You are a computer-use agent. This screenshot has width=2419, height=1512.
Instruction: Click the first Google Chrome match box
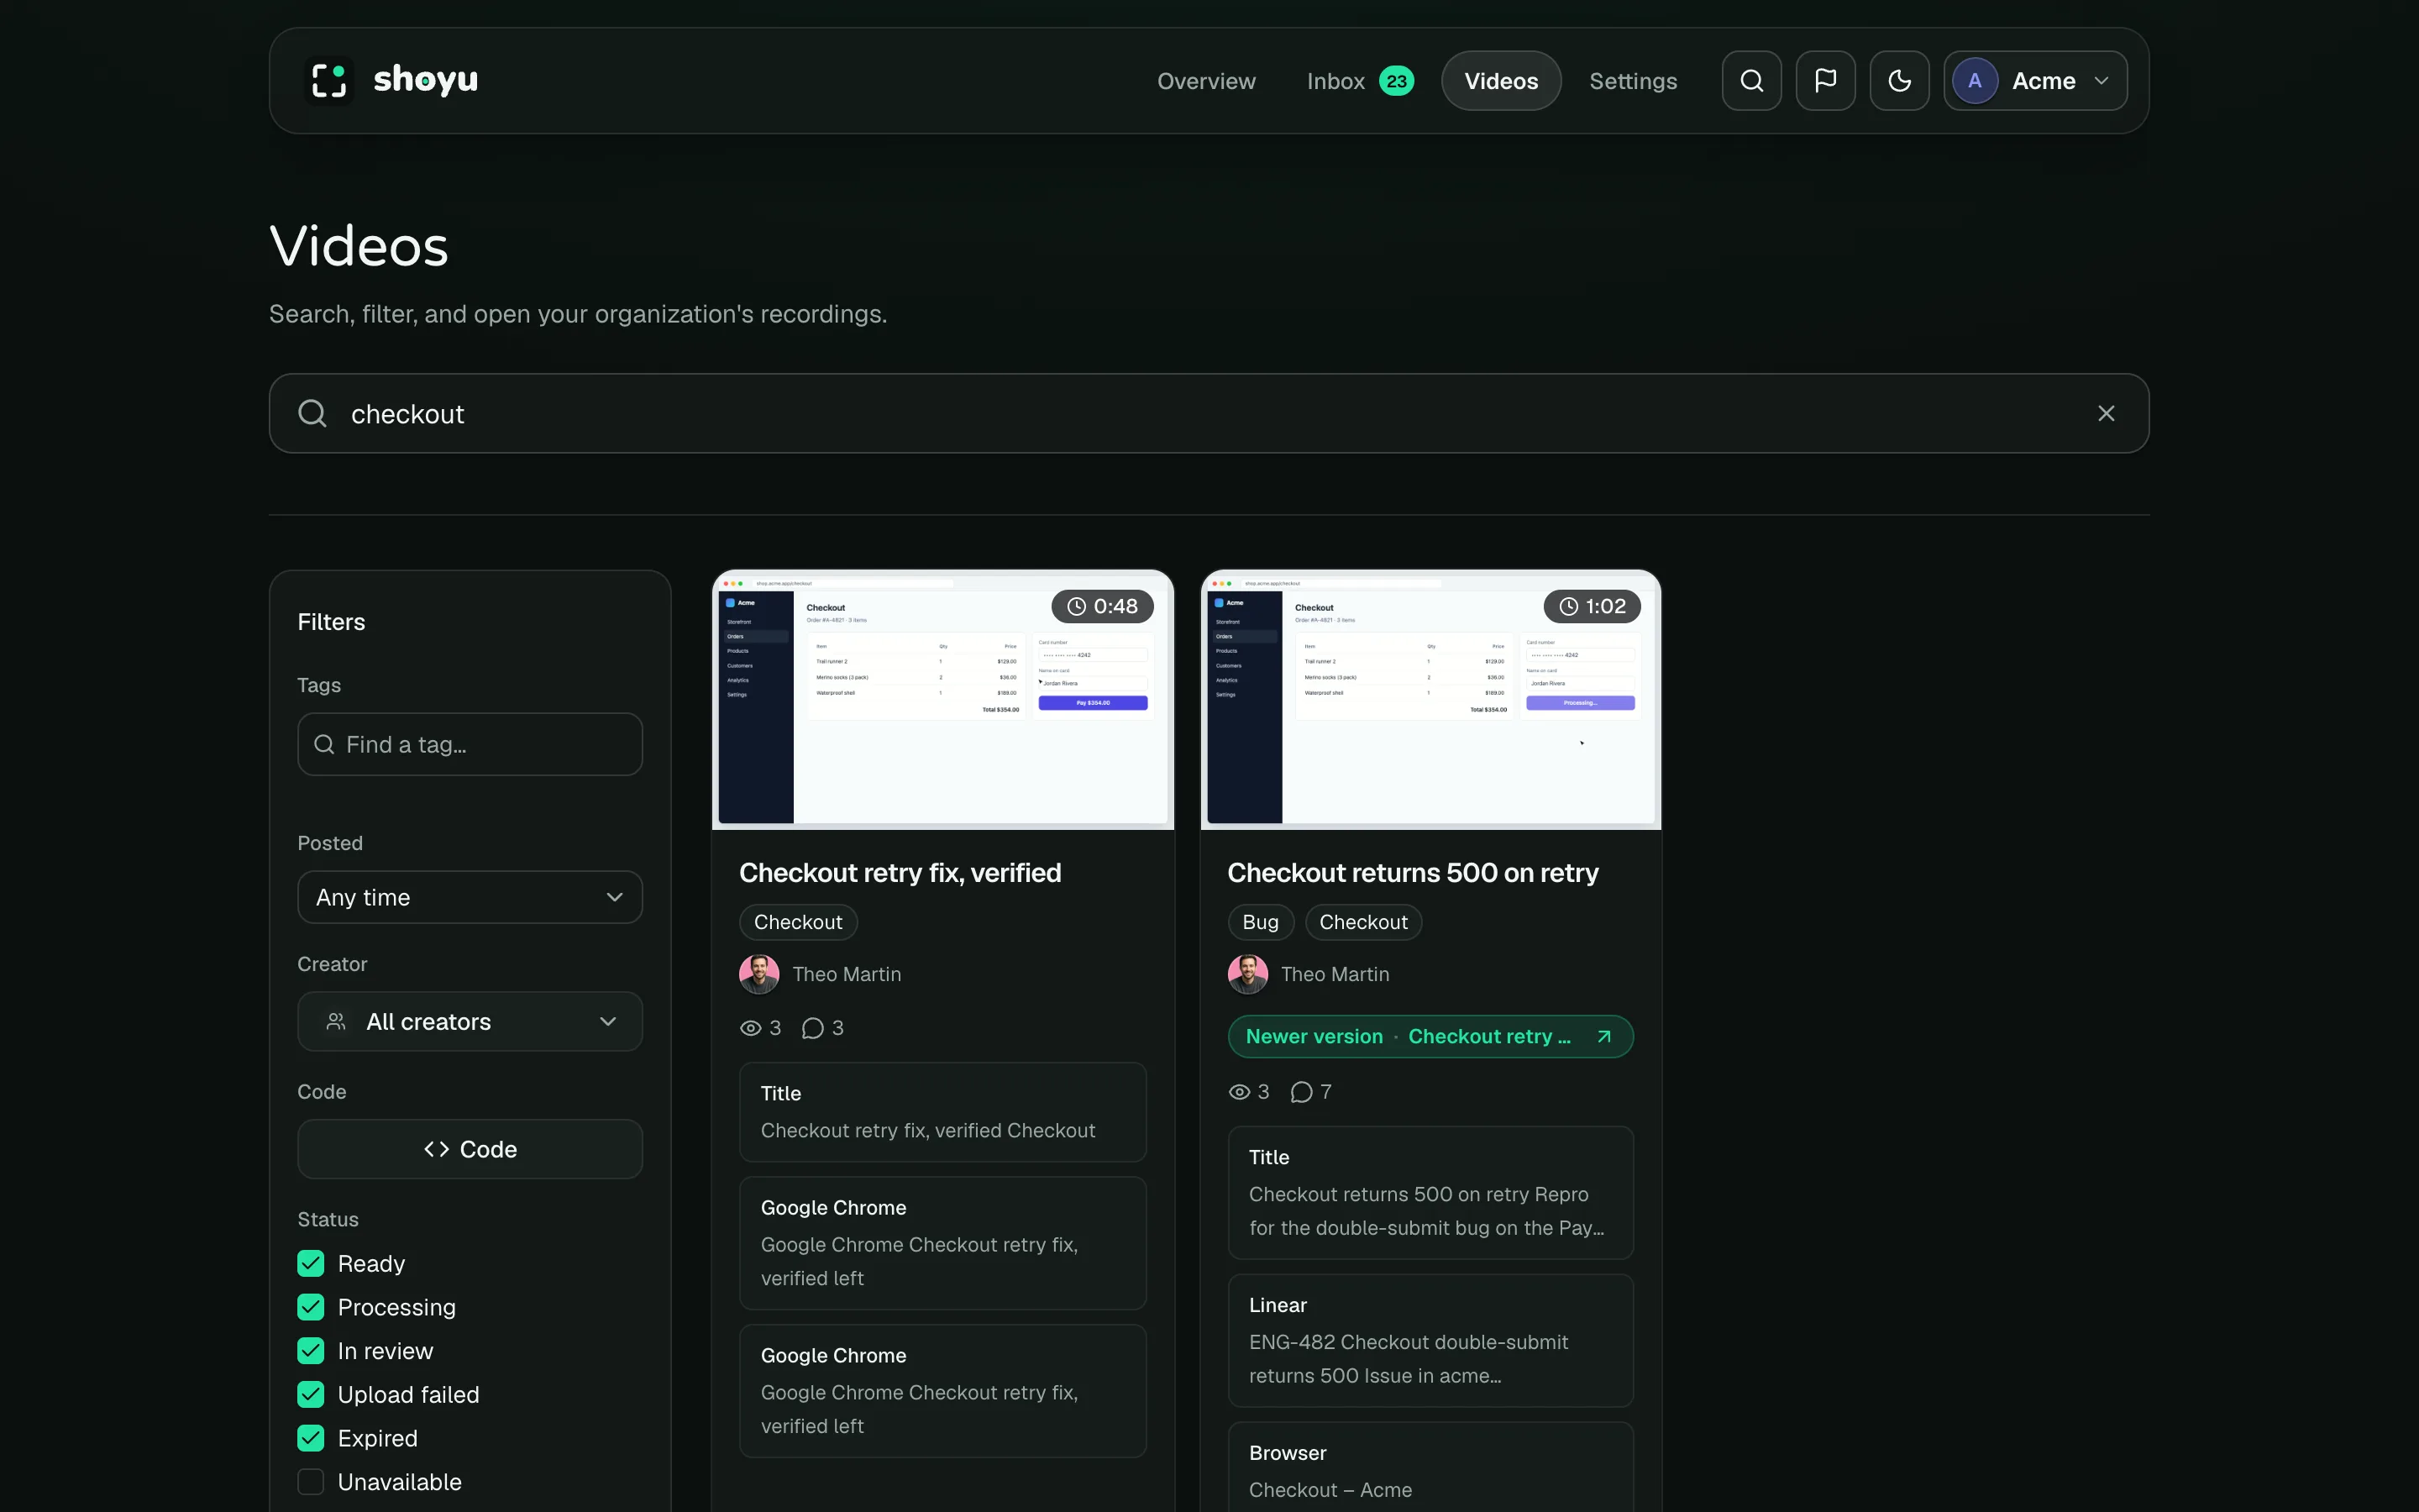(x=942, y=1243)
